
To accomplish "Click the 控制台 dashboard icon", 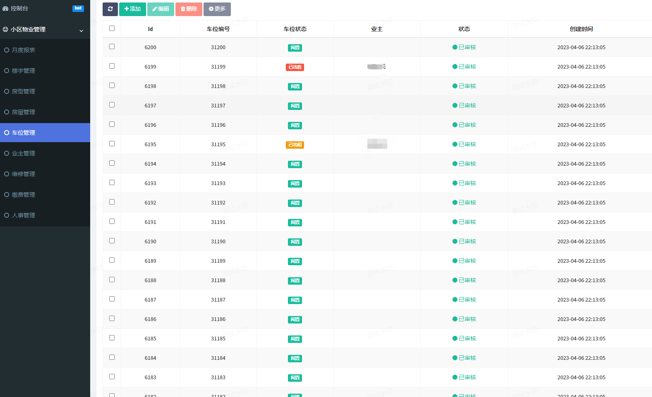I will click(5, 9).
